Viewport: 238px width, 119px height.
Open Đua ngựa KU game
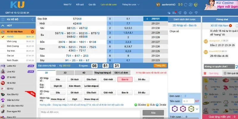[x=18, y=111]
